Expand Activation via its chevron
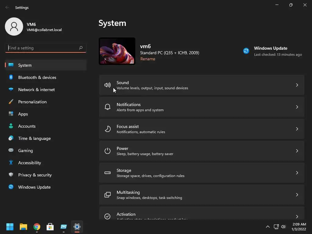Image resolution: width=312 pixels, height=234 pixels. tap(297, 217)
